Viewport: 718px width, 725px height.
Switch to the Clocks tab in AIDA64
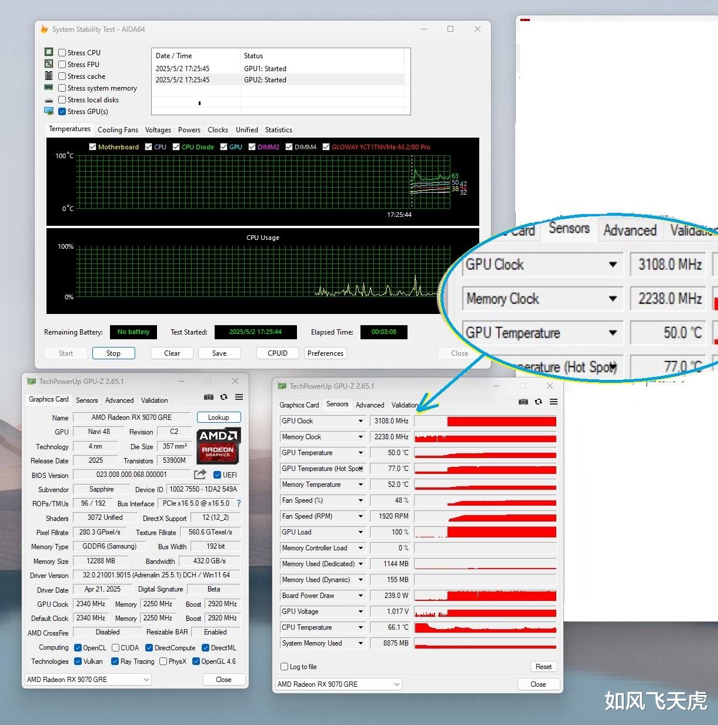point(218,130)
